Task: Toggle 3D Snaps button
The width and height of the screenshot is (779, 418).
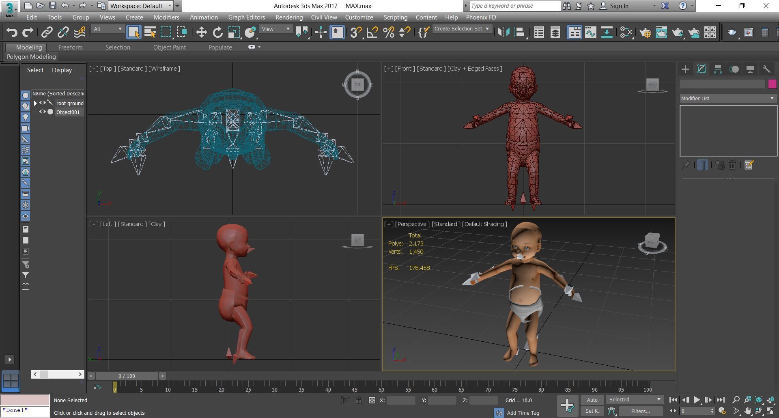Action: [356, 32]
